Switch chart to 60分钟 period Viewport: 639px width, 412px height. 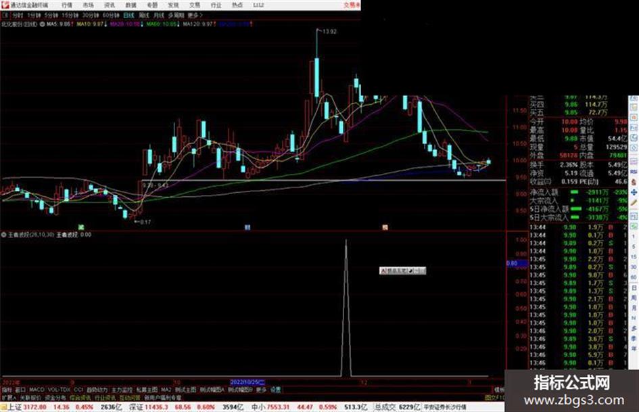pos(111,15)
